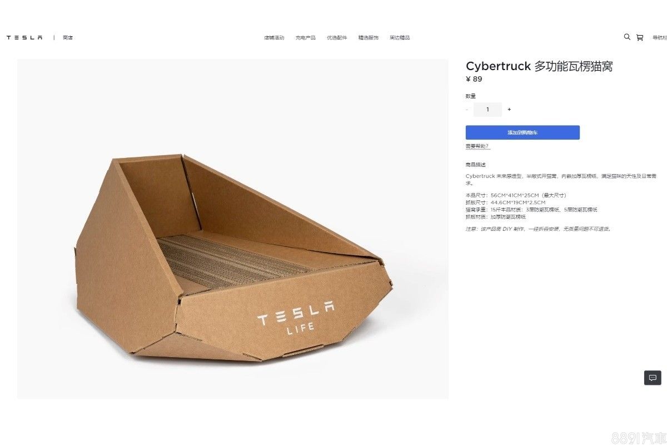Open the search icon

point(627,37)
